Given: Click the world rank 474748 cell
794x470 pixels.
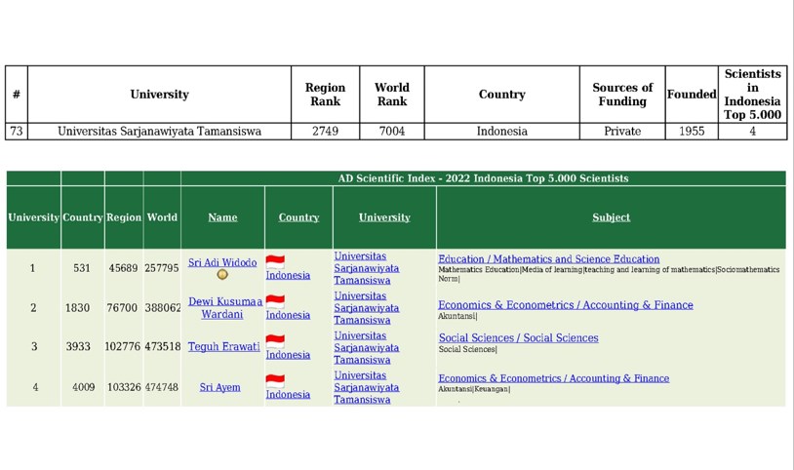Looking at the screenshot, I should [162, 387].
